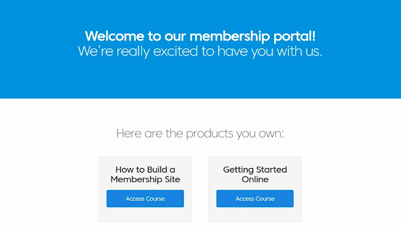Click the word portal! in the banner heading
Image resolution: width=401 pixels, height=225 pixels.
[x=294, y=36]
